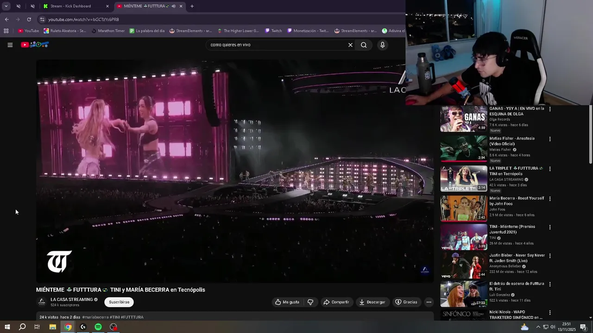Open the Marathon Timer bookmark
Image resolution: width=593 pixels, height=333 pixels.
(x=108, y=31)
